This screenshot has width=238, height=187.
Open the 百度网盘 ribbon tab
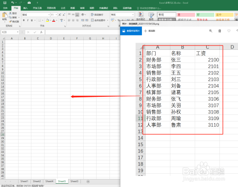[127, 8]
